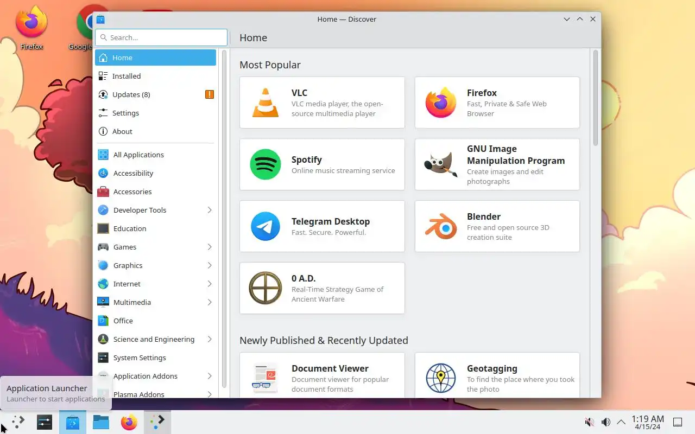
Task: Open the VLC app title
Action: click(299, 93)
